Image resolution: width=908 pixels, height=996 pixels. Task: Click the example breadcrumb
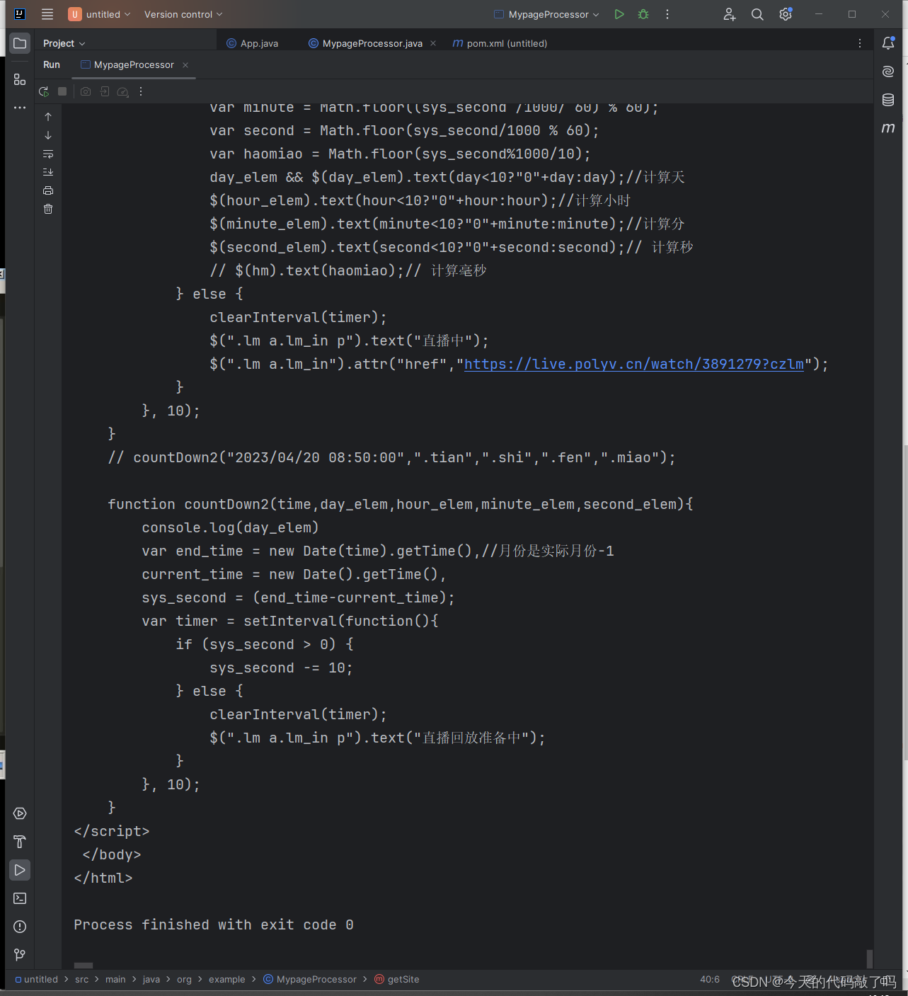[x=227, y=979]
